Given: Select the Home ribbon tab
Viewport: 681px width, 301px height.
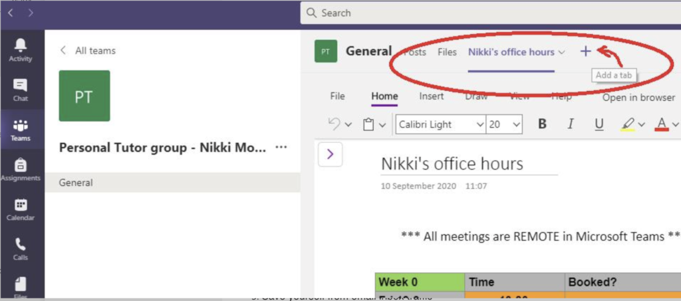Looking at the screenshot, I should (384, 96).
